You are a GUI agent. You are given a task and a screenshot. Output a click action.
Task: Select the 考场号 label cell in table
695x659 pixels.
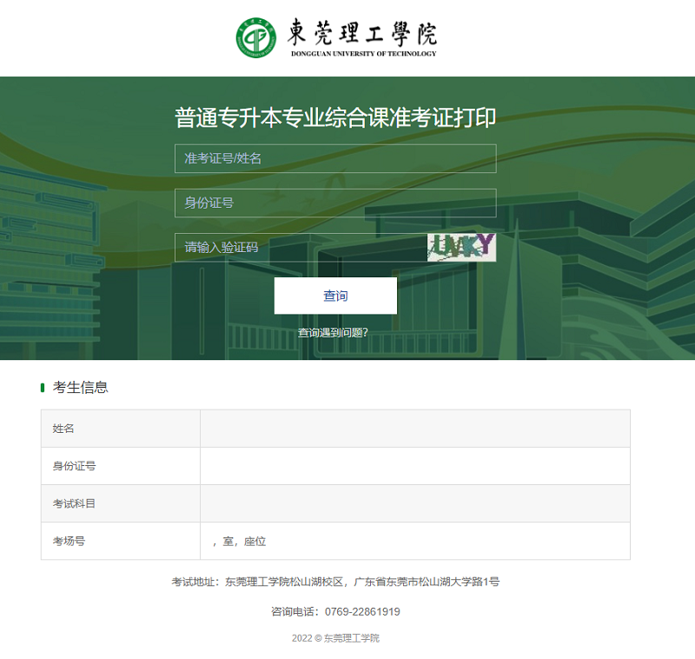tap(120, 541)
